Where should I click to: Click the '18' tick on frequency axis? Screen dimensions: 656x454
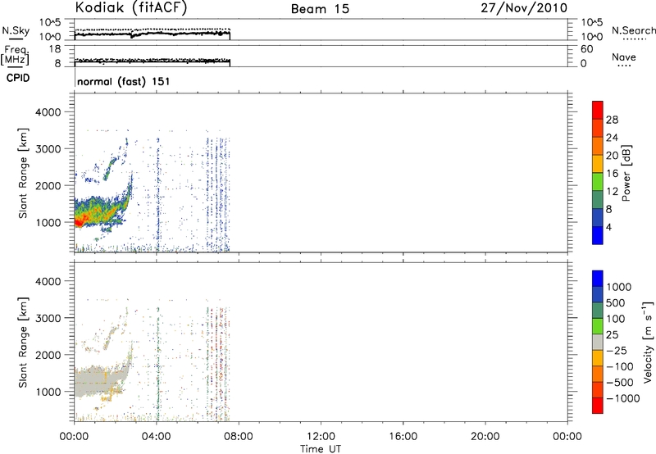(55, 49)
